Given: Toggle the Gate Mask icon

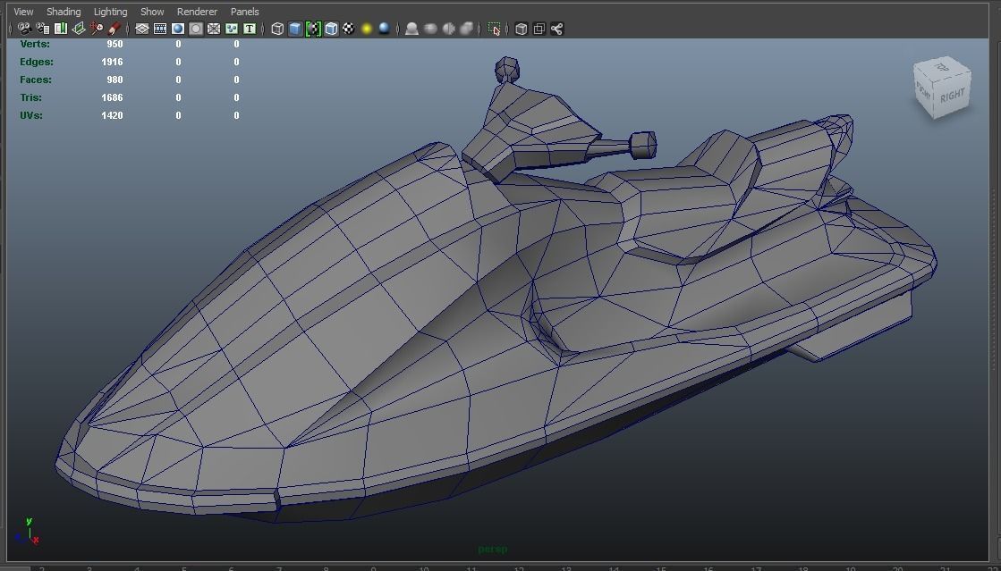Looking at the screenshot, I should point(196,29).
